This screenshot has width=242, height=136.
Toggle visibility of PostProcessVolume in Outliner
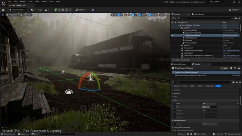pos(172,35)
